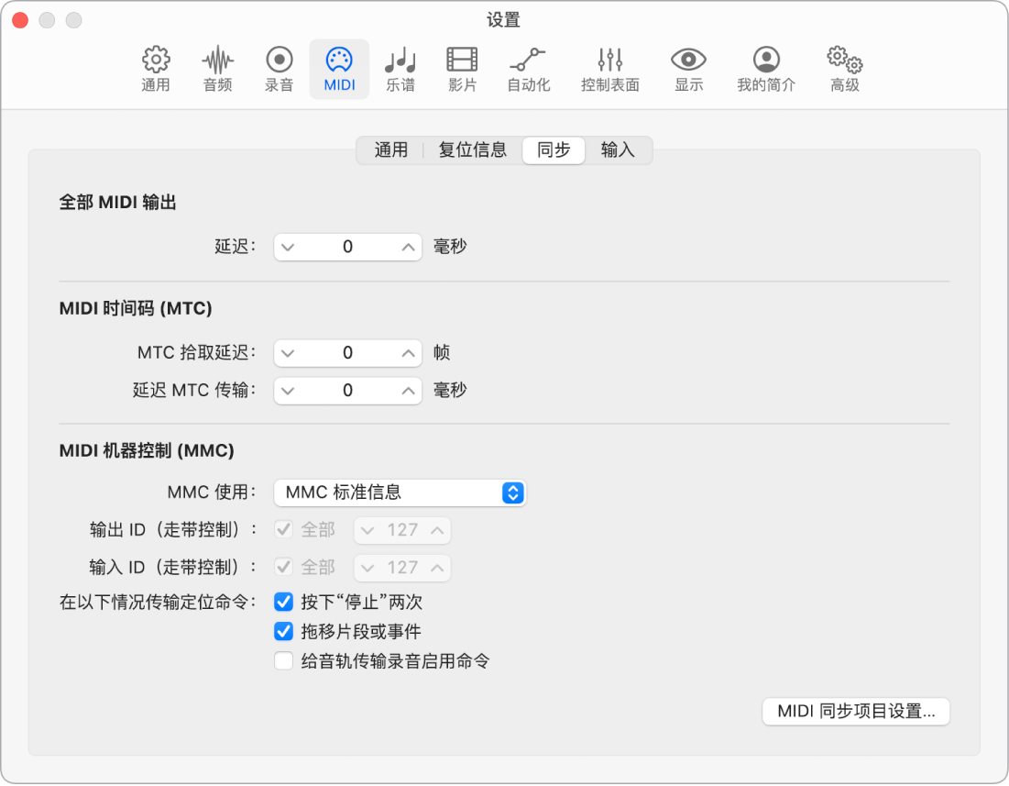Open the 显示 eye icon settings pane
Viewport: 1009px width, 786px height.
click(688, 68)
